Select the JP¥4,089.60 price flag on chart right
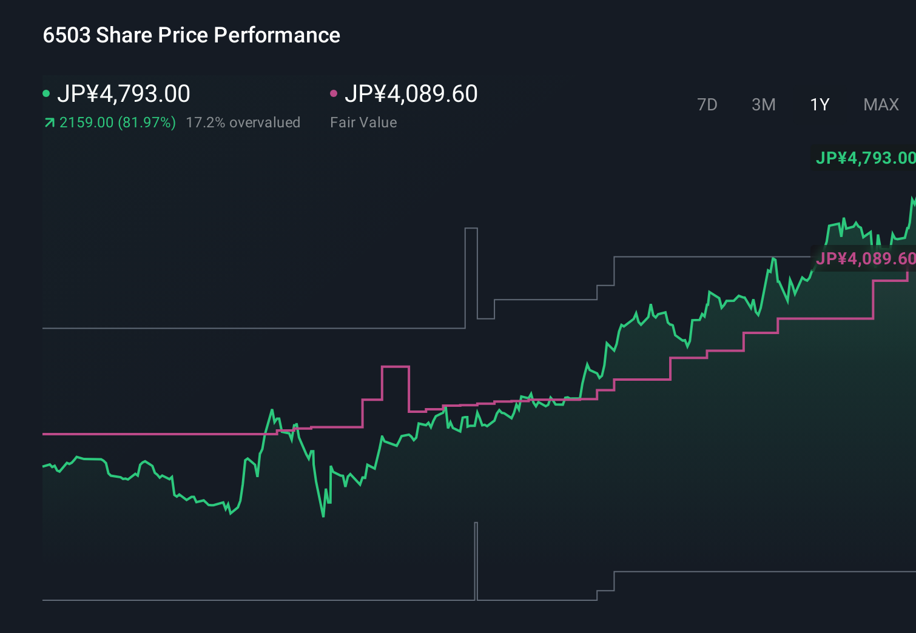The width and height of the screenshot is (916, 633). tap(866, 258)
